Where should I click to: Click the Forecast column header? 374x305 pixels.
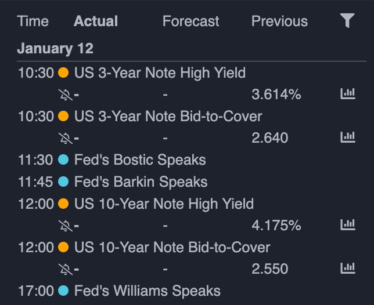pyautogui.click(x=191, y=21)
